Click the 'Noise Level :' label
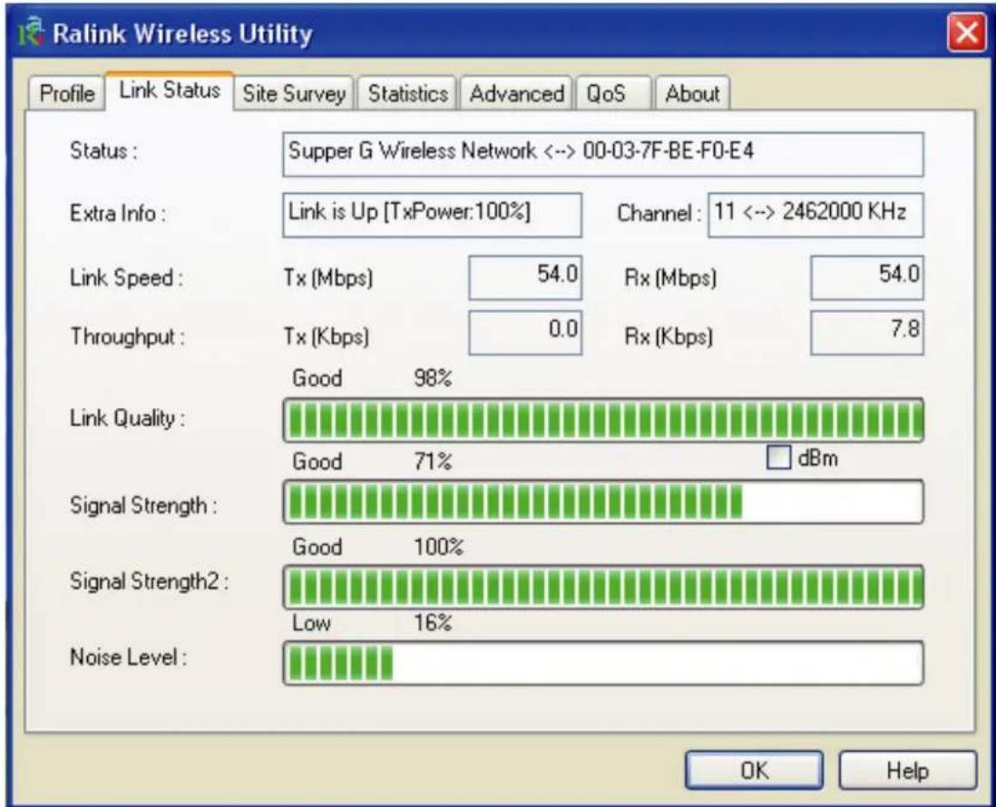 (x=128, y=657)
